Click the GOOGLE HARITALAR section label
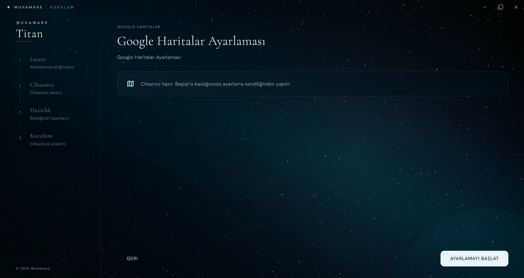The height and width of the screenshot is (278, 524). 139,27
